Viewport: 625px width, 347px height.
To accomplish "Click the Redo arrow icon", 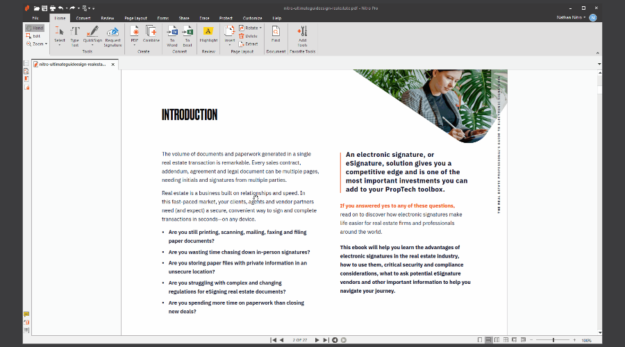I will [x=72, y=8].
